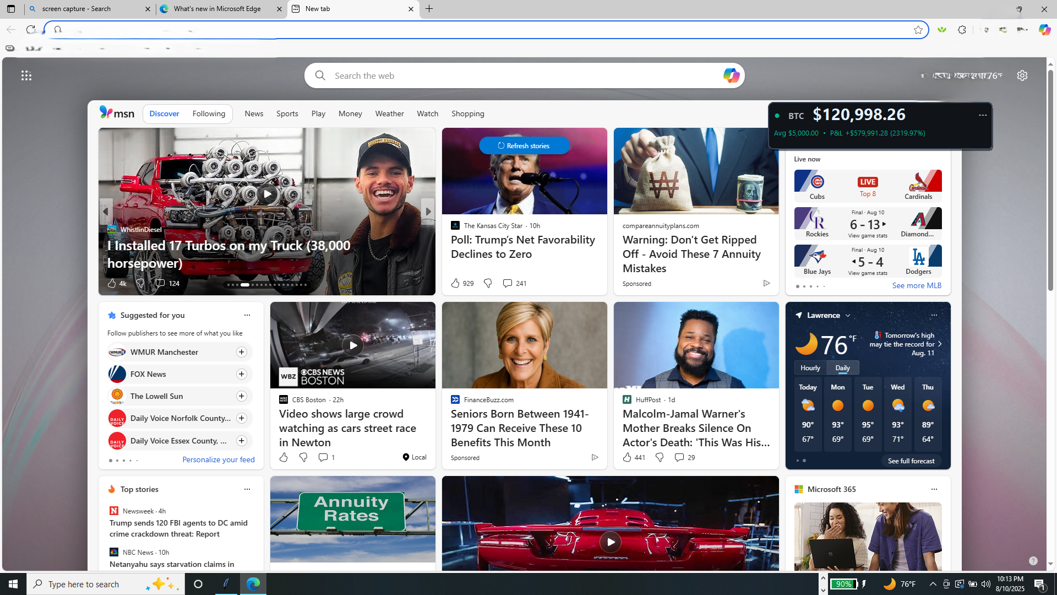Expand the Lawrence location dropdown

coord(848,316)
